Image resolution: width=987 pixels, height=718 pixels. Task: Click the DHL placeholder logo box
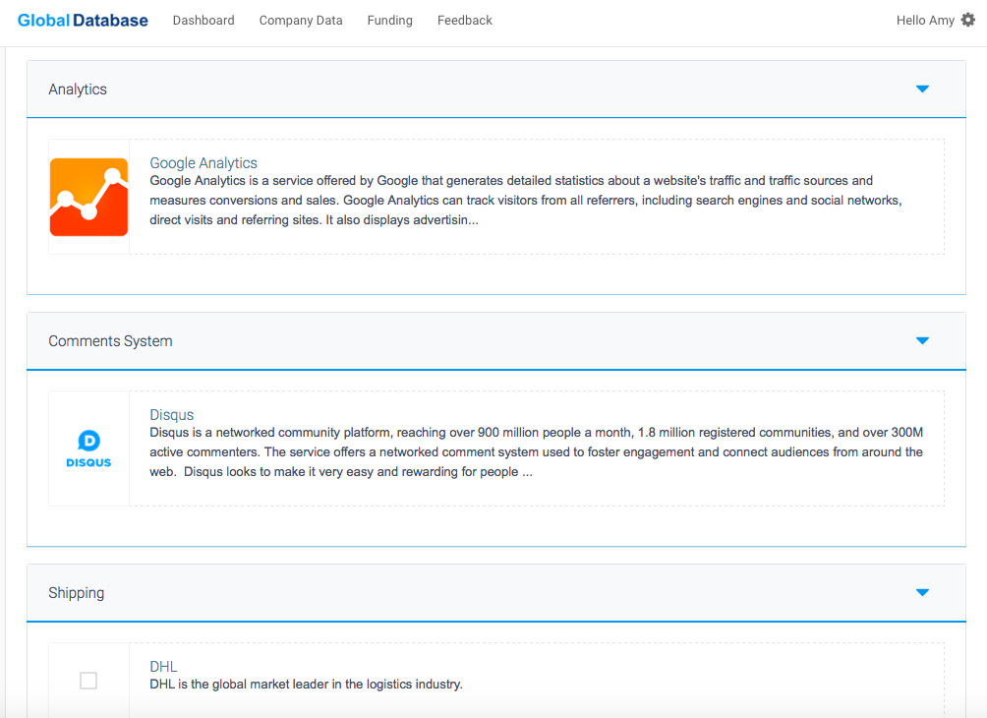tap(88, 681)
